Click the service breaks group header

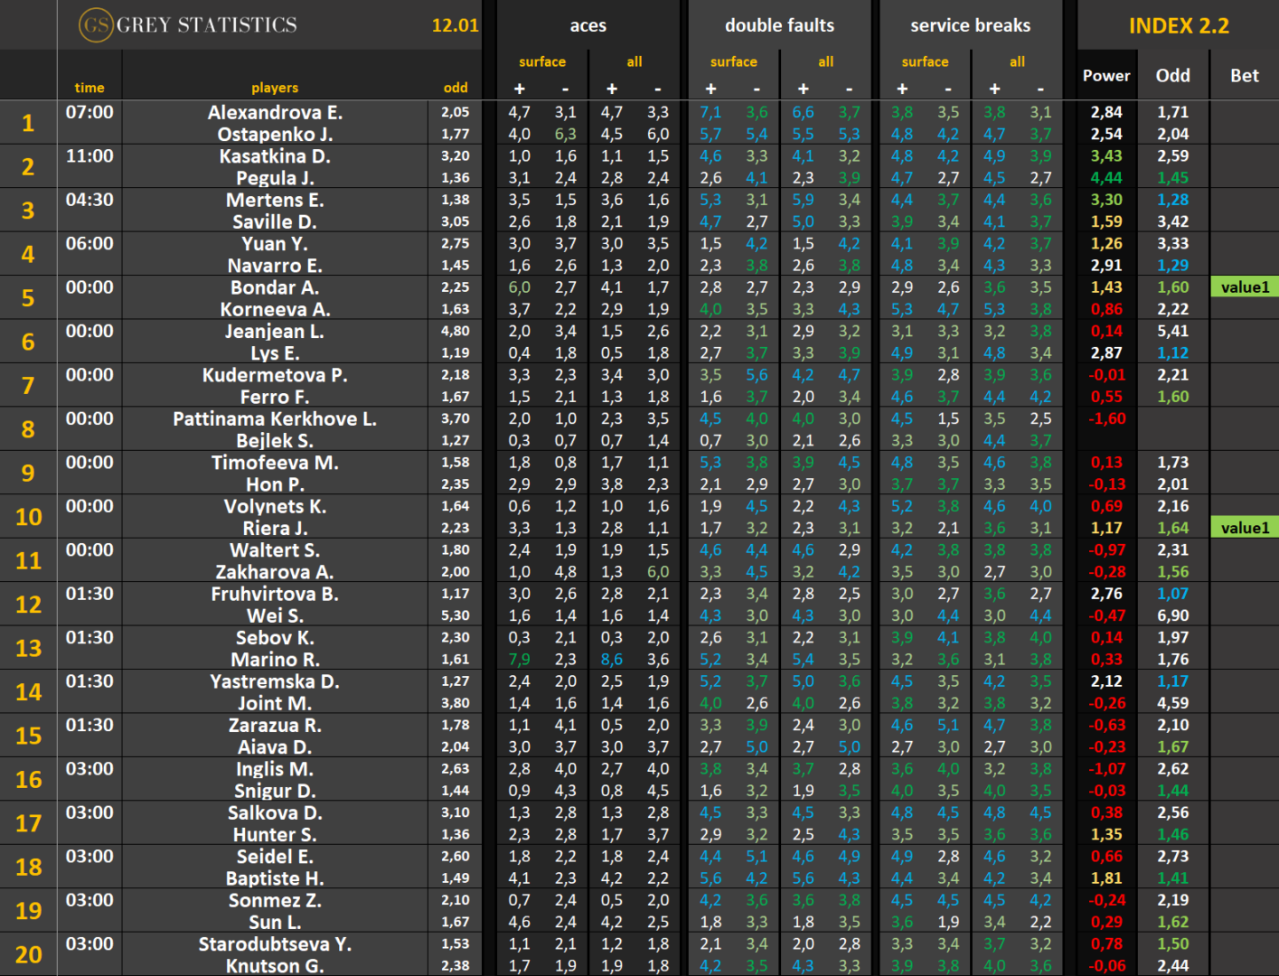(971, 25)
